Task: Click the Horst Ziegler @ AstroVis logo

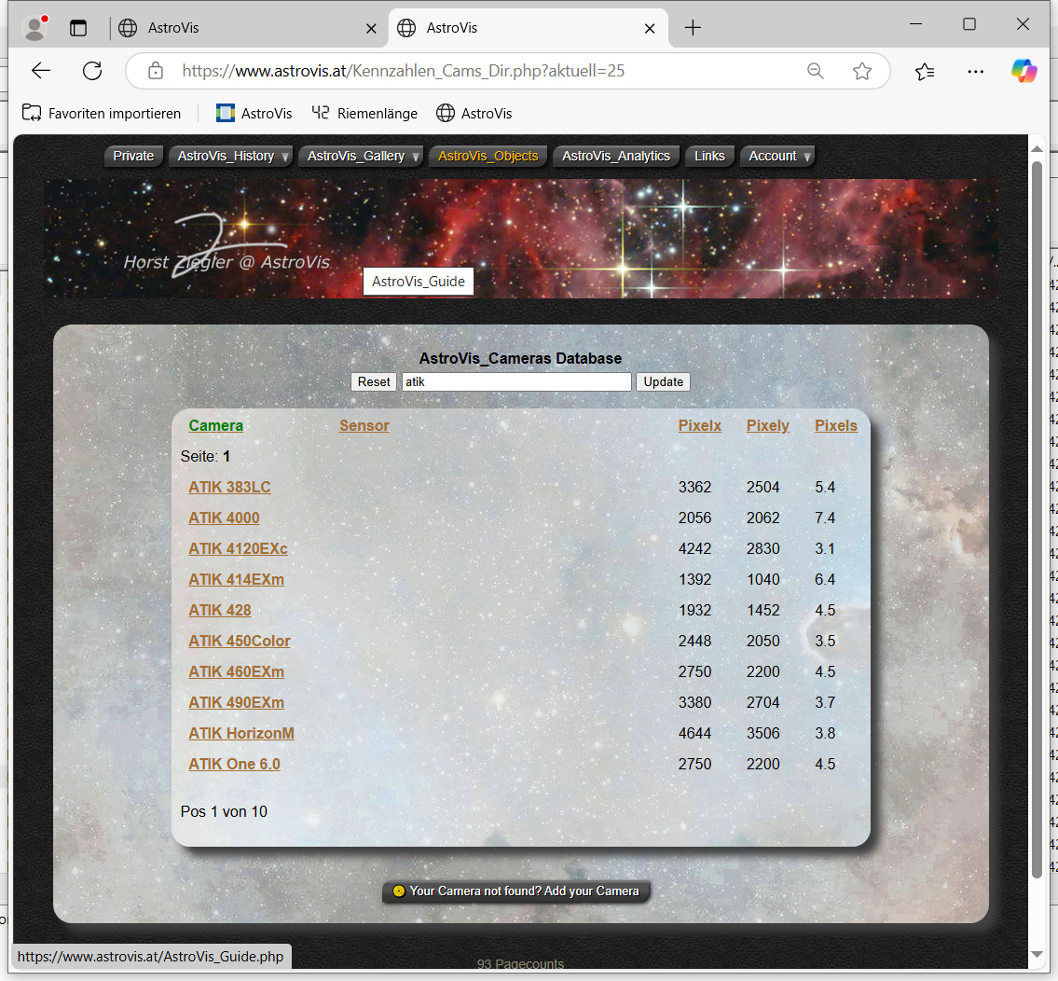Action: coord(227,246)
